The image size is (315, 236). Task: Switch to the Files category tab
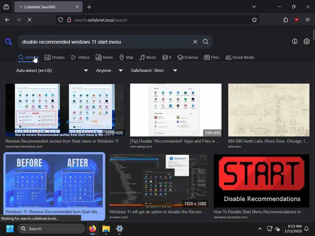coord(212,57)
